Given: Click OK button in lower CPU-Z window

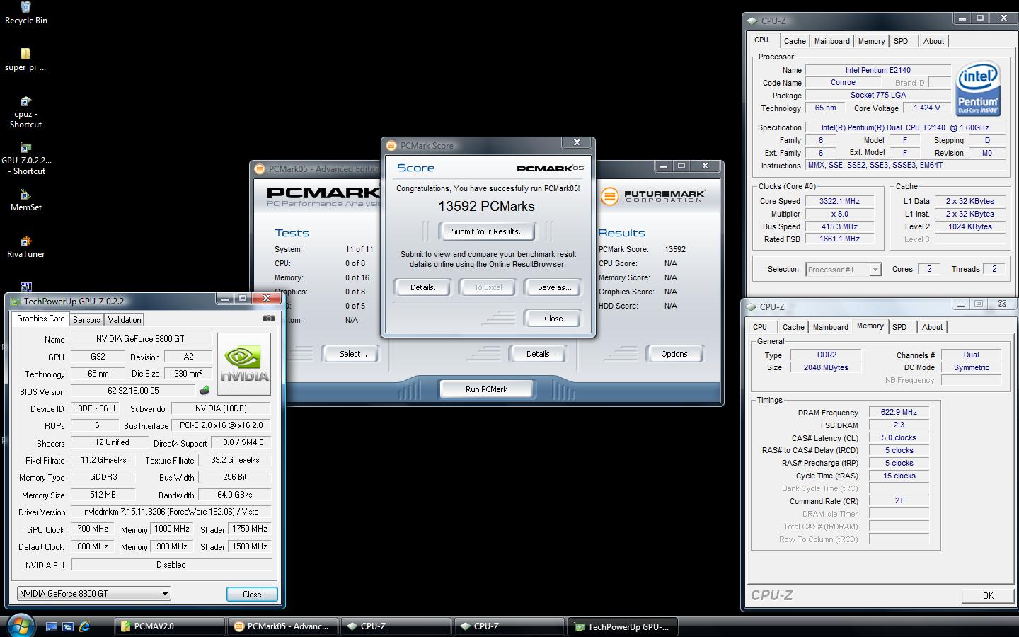Looking at the screenshot, I should [988, 595].
